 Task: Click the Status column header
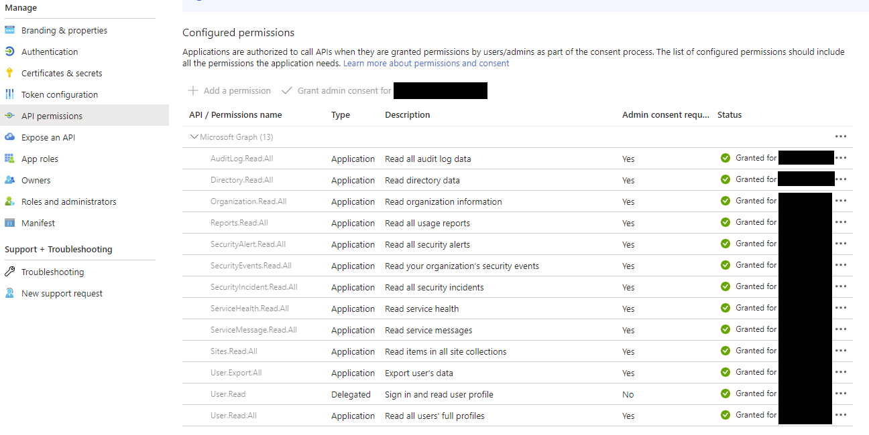coord(730,115)
